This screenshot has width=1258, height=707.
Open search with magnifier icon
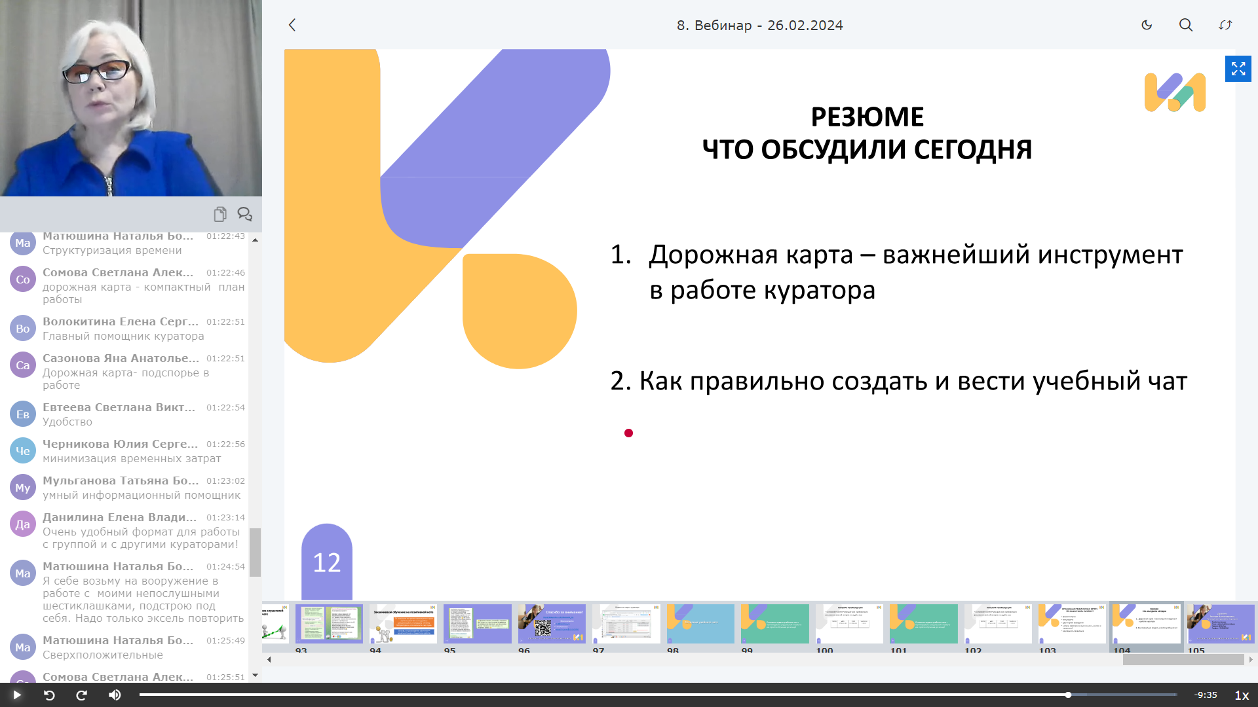pos(1186,25)
